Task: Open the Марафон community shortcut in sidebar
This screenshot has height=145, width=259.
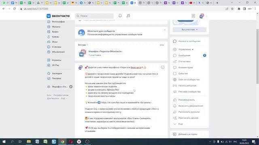Action: point(59,87)
